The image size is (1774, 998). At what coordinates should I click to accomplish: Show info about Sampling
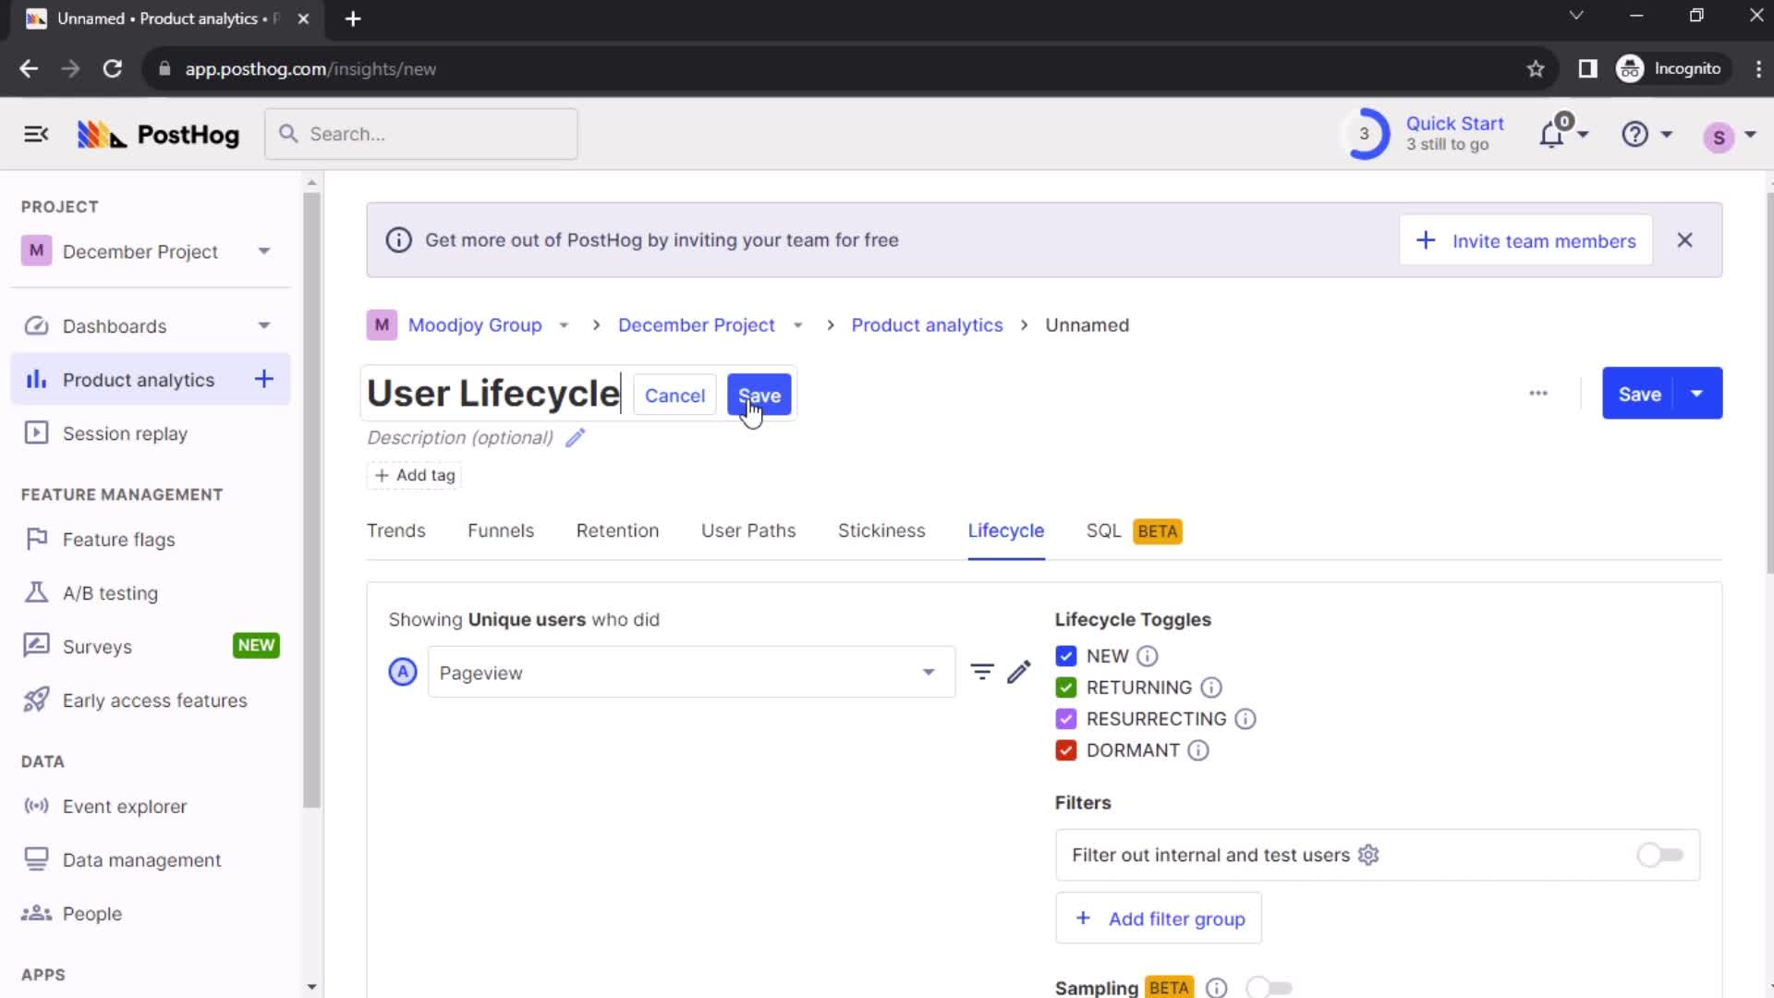click(1216, 988)
